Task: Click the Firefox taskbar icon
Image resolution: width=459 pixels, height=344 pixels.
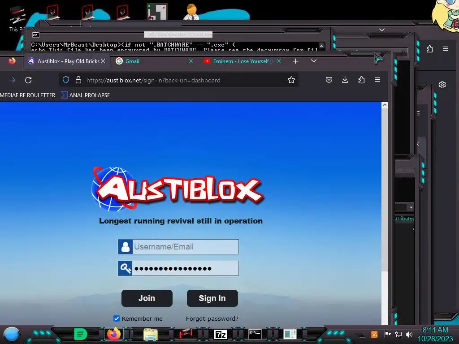Action: 114,334
